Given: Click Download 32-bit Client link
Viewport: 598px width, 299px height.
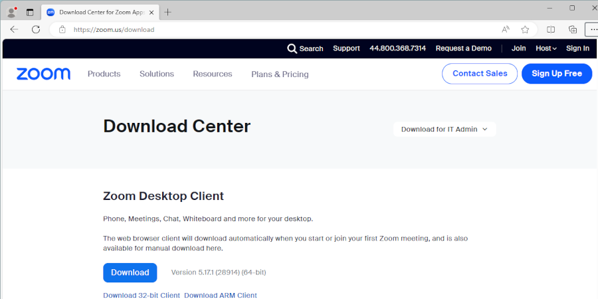Looking at the screenshot, I should tap(142, 295).
